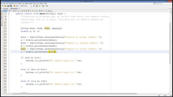Click the Previous Bookmark icon

coord(33,11)
